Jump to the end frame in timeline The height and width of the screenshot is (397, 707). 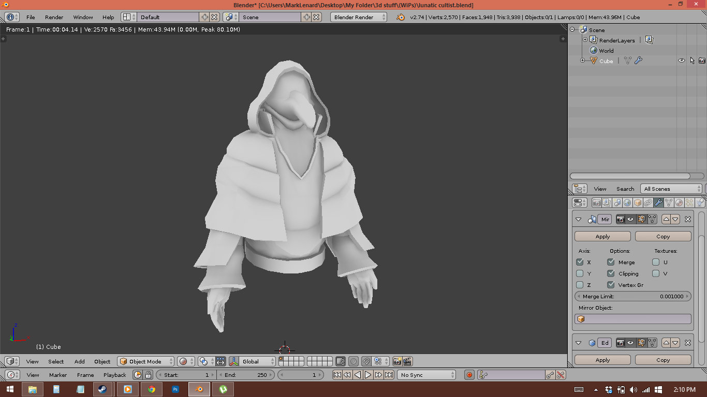389,375
